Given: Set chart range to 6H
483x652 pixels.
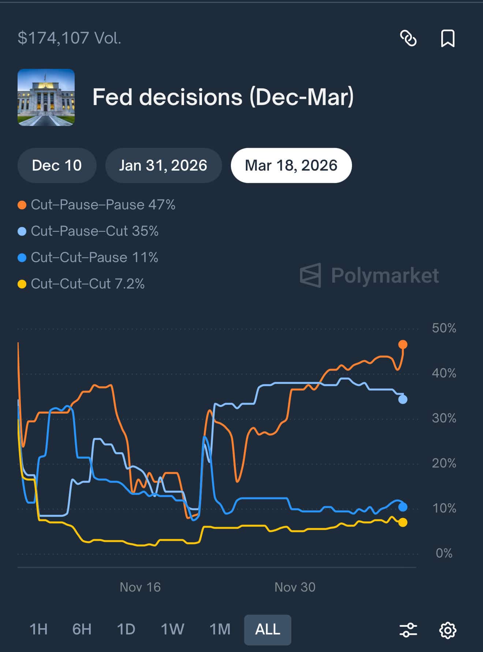Looking at the screenshot, I should tap(82, 629).
